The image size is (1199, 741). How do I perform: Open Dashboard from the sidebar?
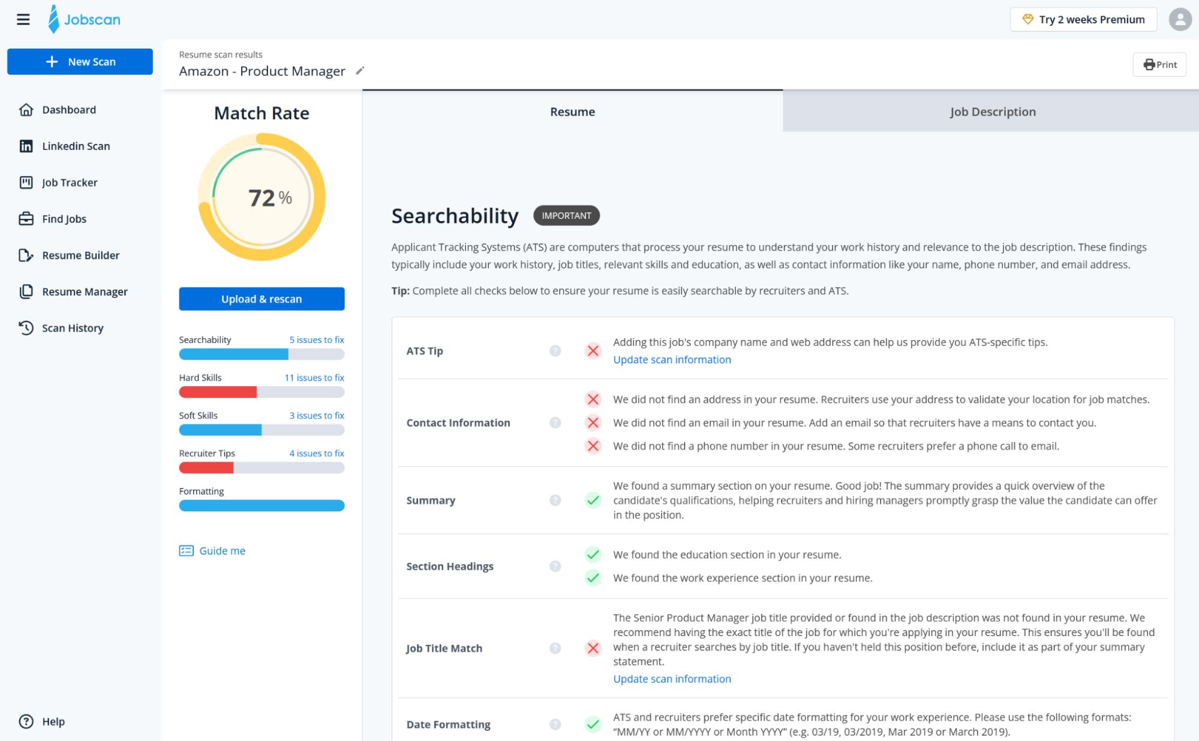68,110
